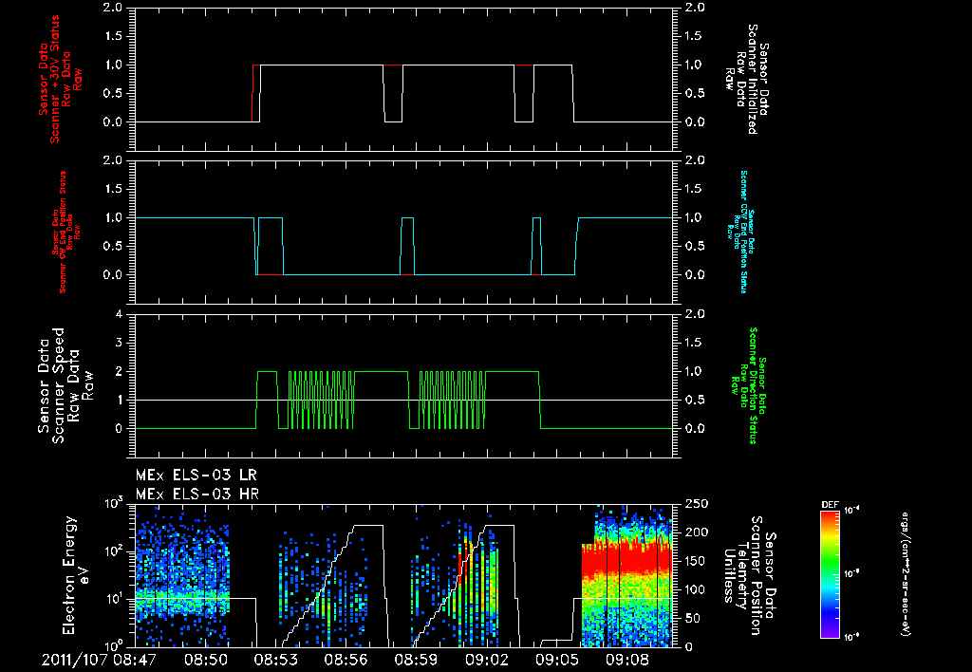Click the "150" tick on scanner position axis
Image resolution: width=972 pixels, height=672 pixels.
click(x=696, y=561)
